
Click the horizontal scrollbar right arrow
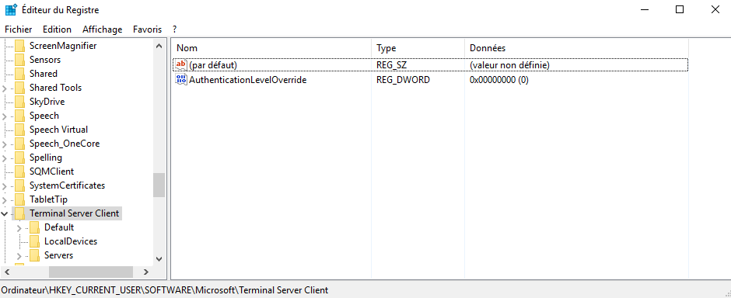146,272
